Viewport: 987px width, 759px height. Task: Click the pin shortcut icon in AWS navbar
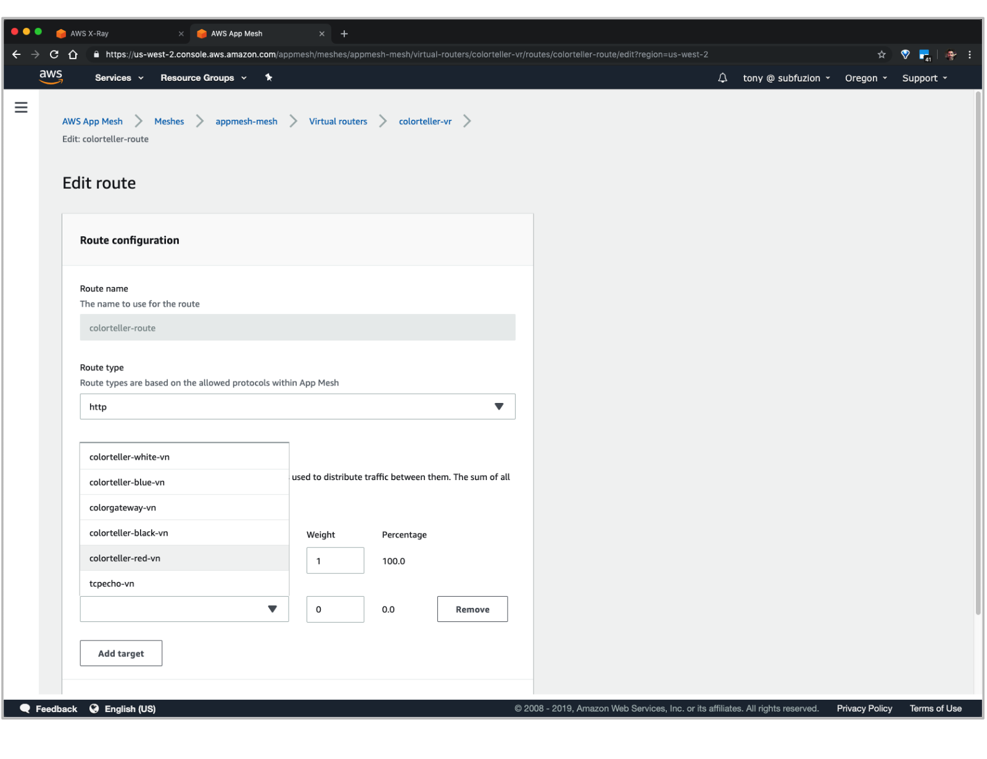click(x=268, y=77)
